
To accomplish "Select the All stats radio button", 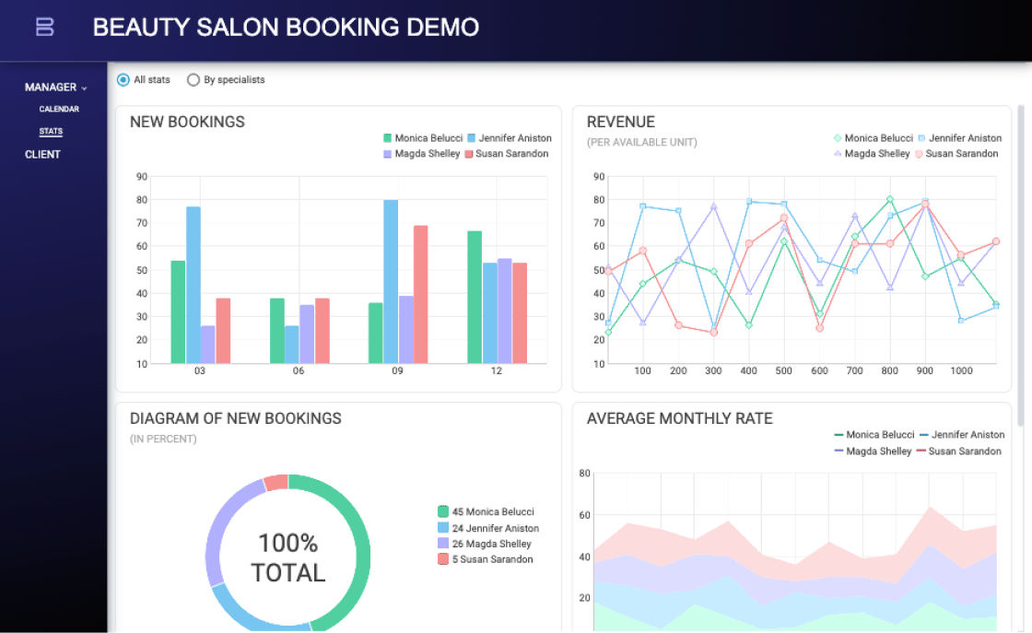I will [x=123, y=80].
